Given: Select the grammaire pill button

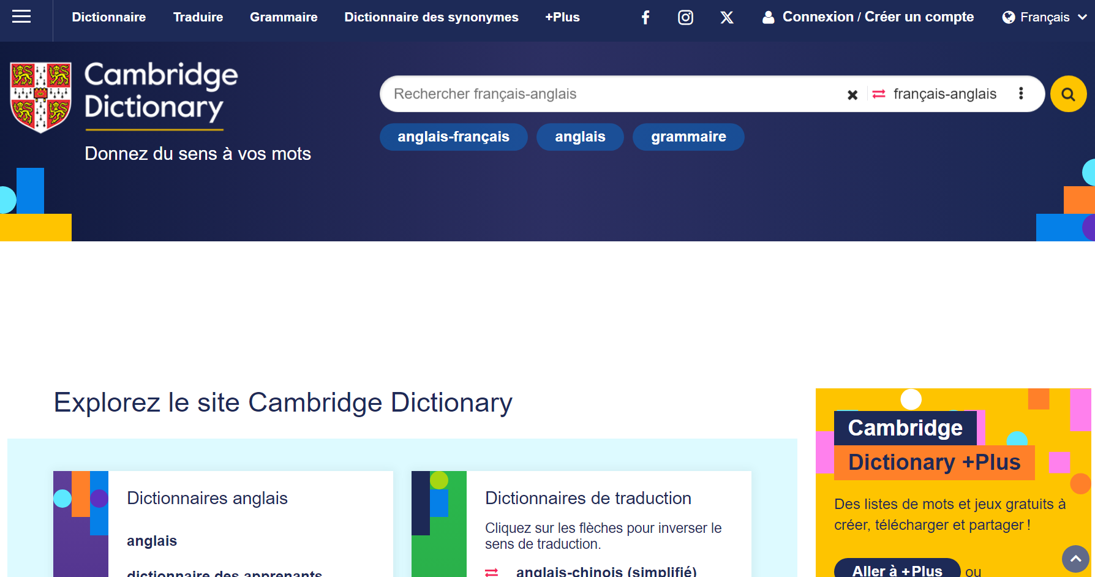Looking at the screenshot, I should pyautogui.click(x=688, y=137).
